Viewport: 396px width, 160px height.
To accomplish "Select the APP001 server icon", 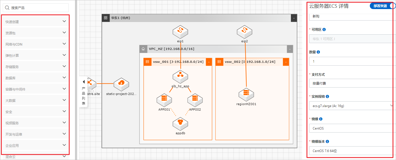I will point(164,100).
